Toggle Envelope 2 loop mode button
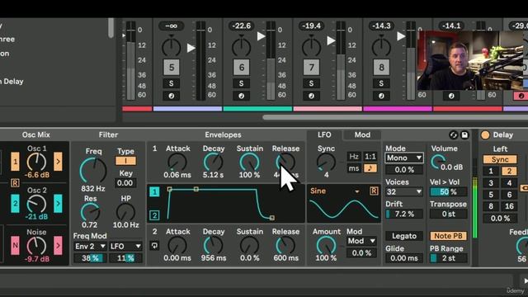Screen dimensions: 528x297 (154, 246)
